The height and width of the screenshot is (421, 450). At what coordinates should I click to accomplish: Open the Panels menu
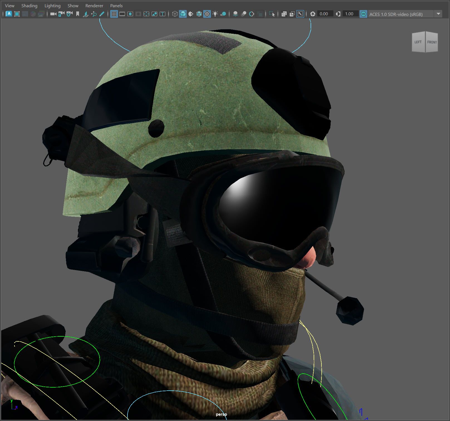tap(116, 6)
